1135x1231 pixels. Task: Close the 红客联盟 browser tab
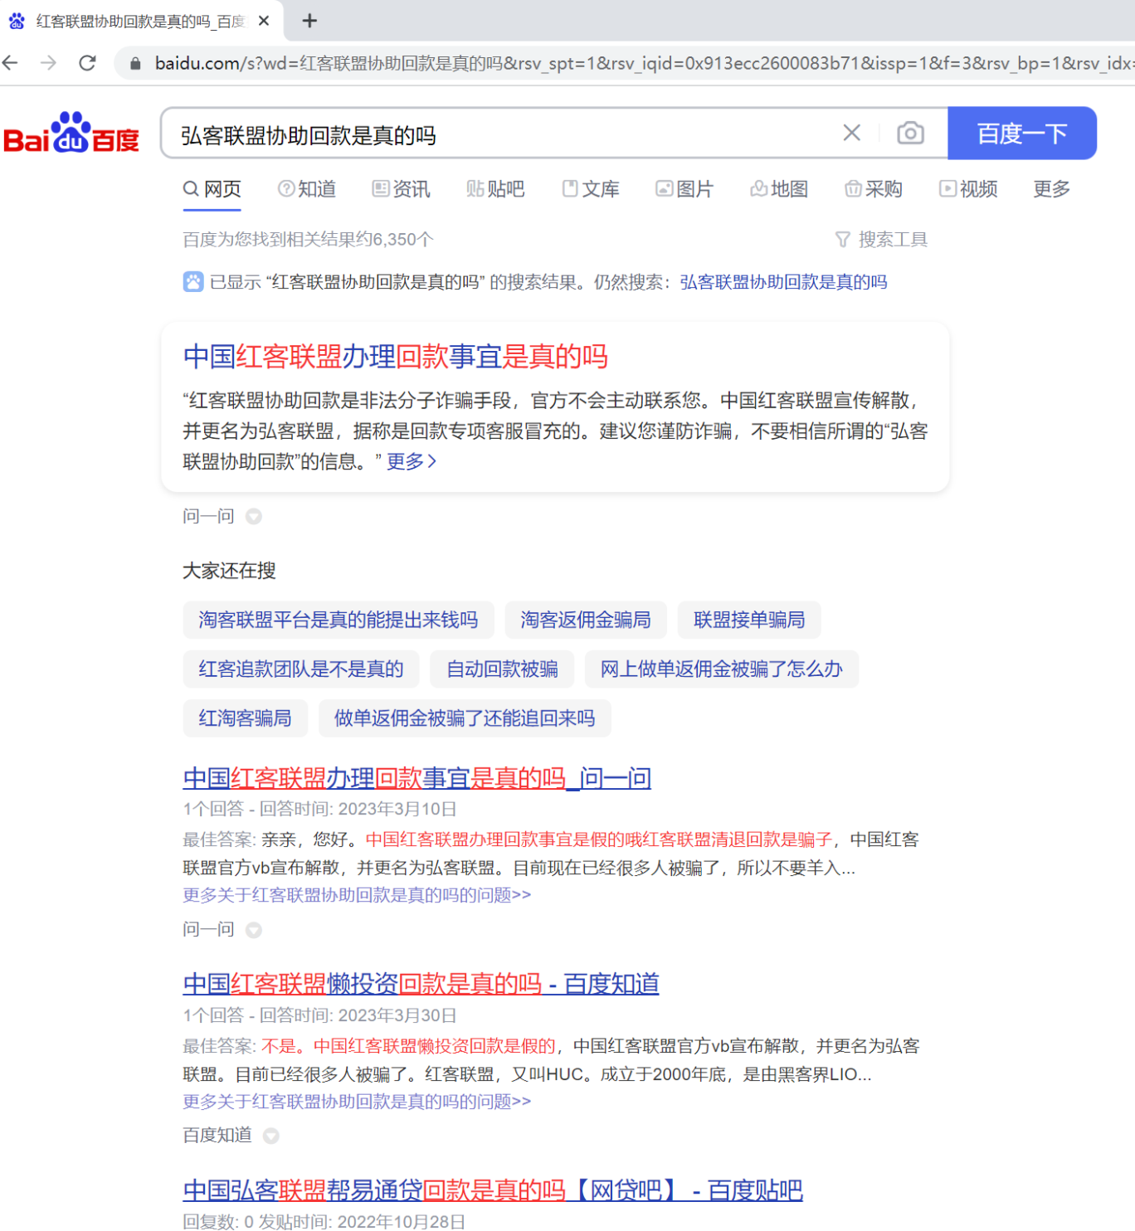click(x=264, y=21)
